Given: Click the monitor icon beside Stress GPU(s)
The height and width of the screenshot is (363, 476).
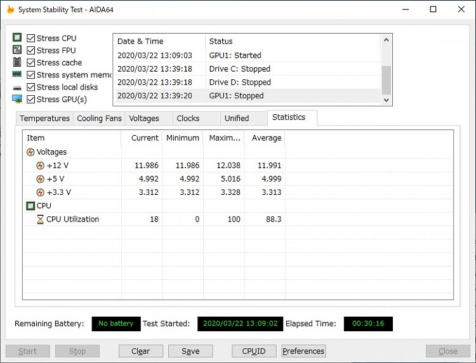Looking at the screenshot, I should coord(17,99).
